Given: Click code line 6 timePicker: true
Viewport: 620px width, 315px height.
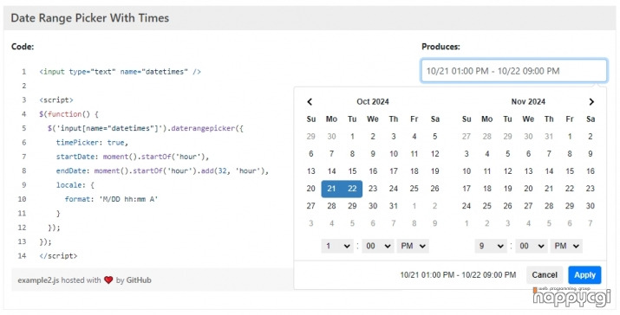Looking at the screenshot, I should [x=92, y=143].
